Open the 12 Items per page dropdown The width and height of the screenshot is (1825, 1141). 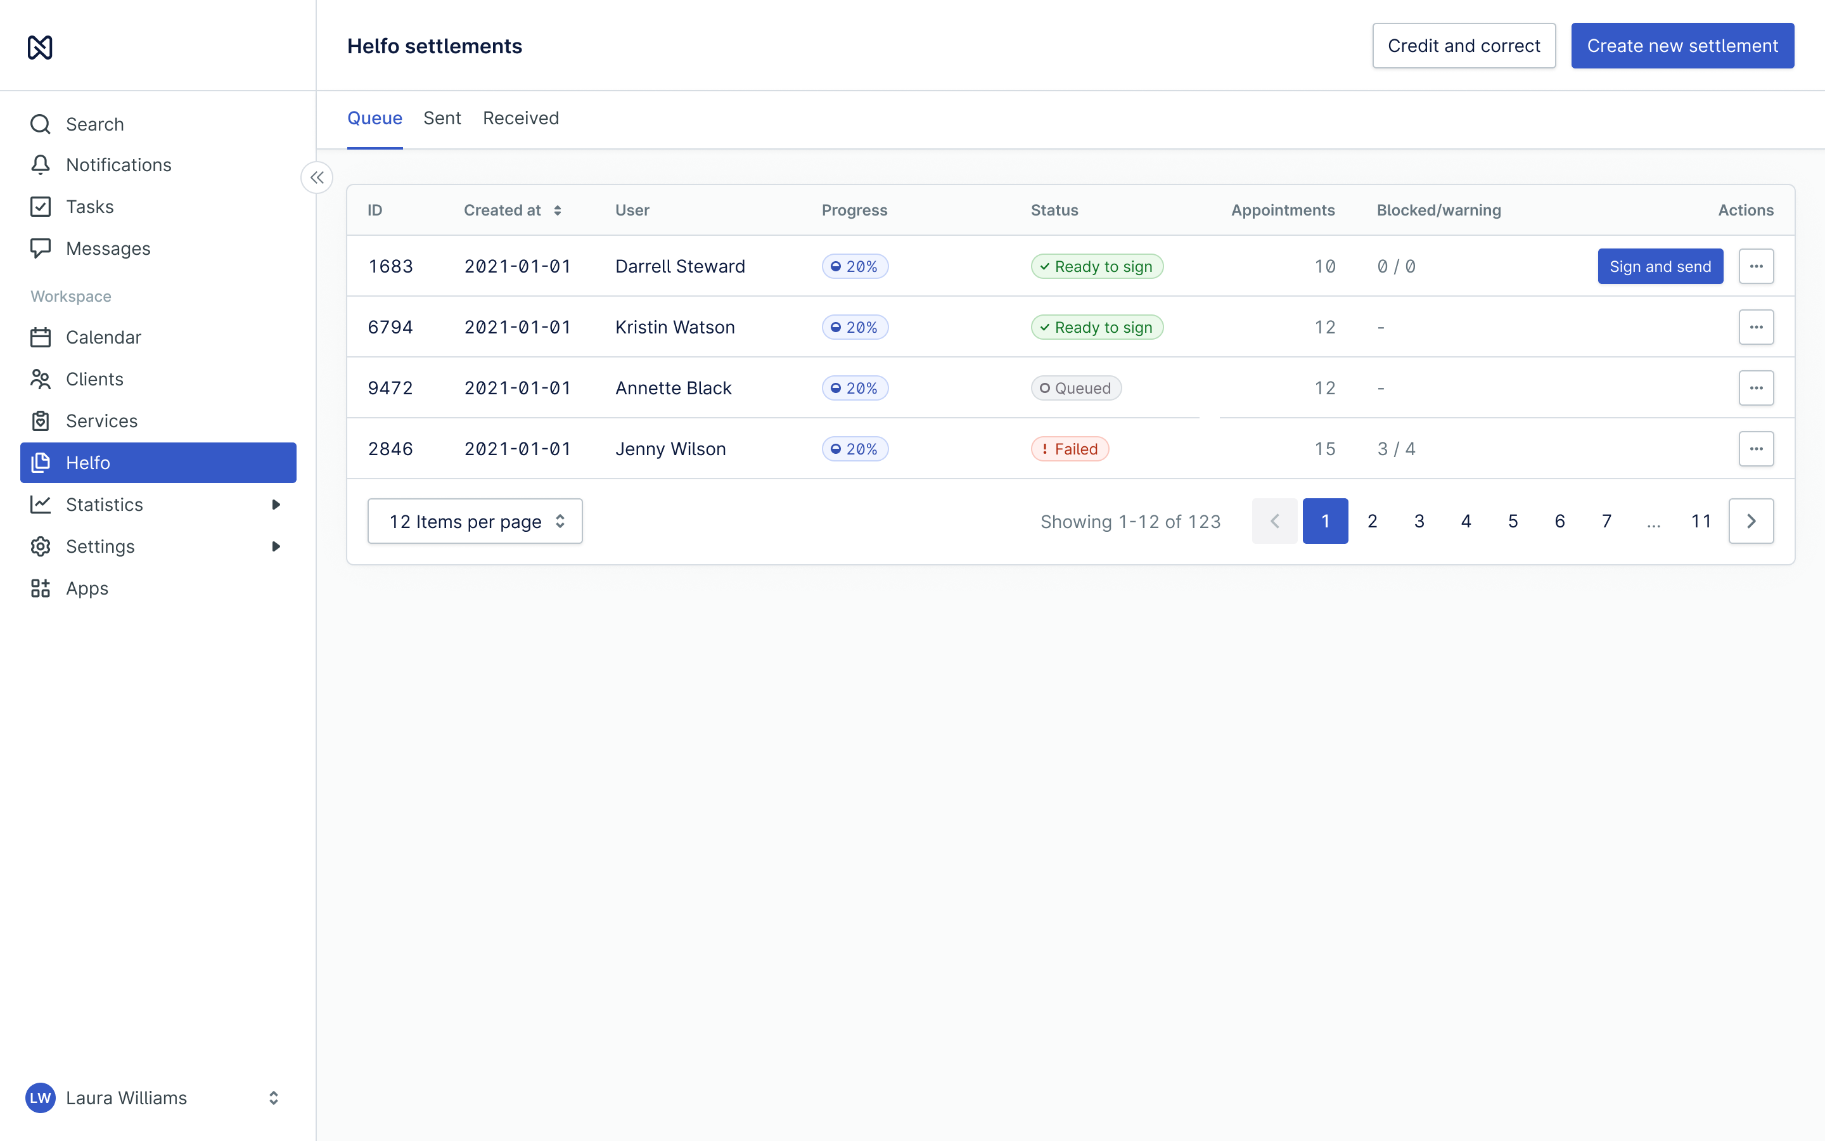click(475, 522)
